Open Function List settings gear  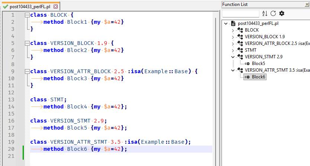282,13
